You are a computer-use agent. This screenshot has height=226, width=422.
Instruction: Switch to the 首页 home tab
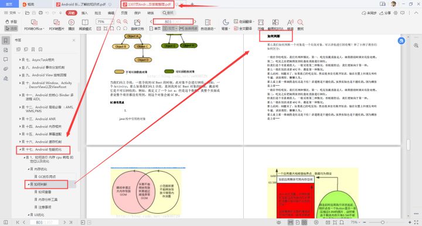(x=9, y=4)
